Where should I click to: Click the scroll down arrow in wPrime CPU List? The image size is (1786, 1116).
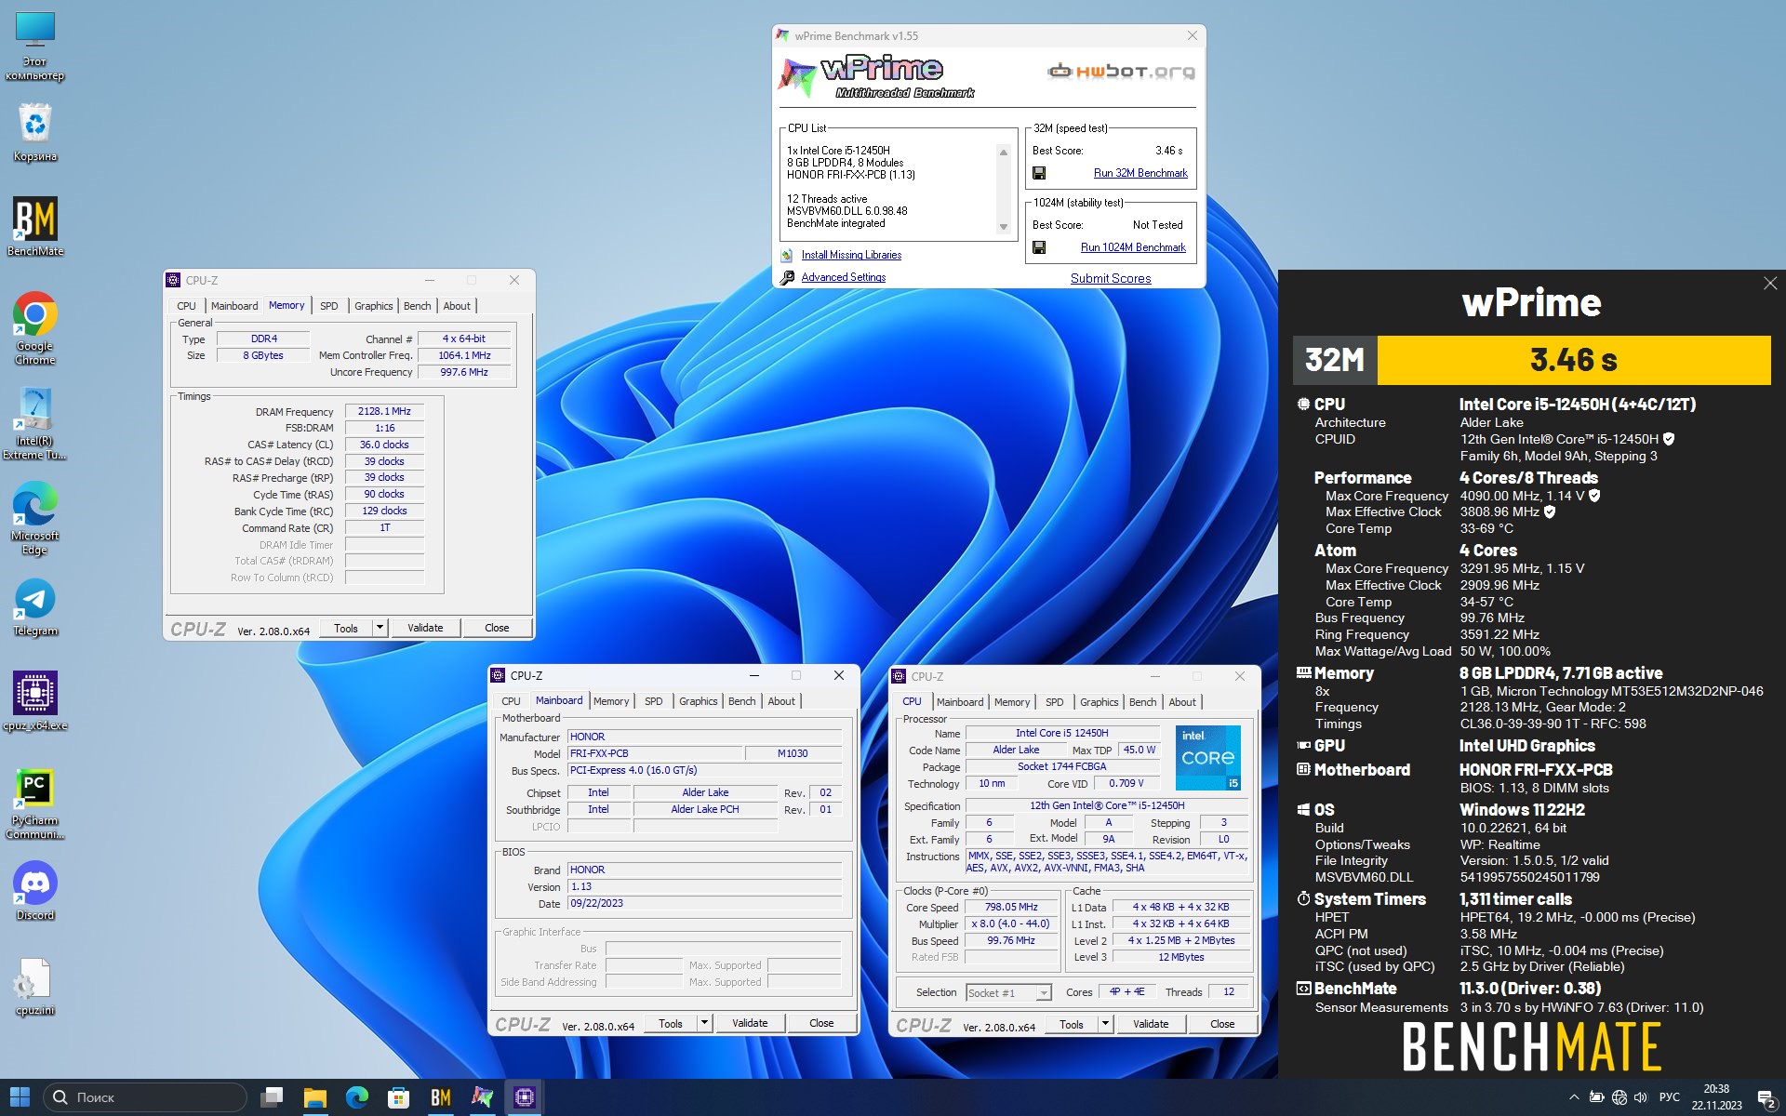click(x=1003, y=227)
